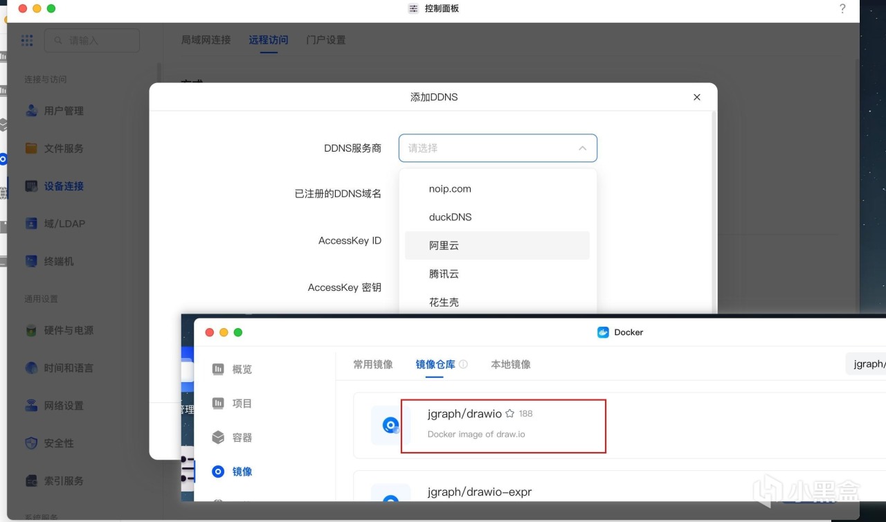Click the Docker Images (镜像) sidebar icon
The width and height of the screenshot is (886, 522).
coord(218,471)
